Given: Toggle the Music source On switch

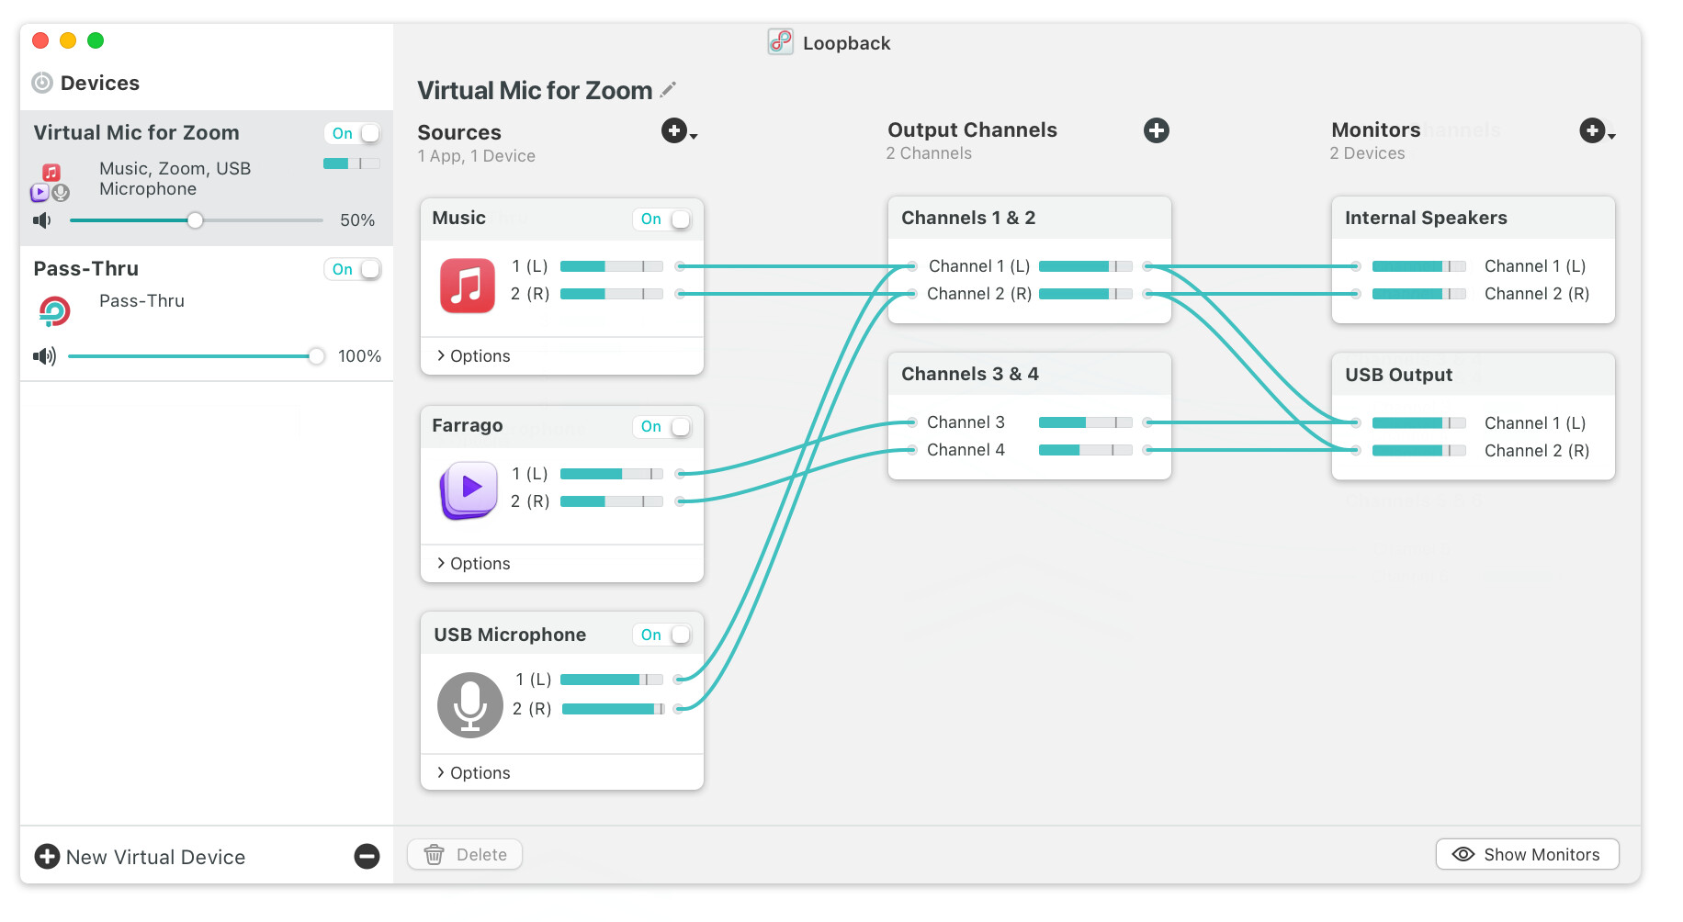Looking at the screenshot, I should click(x=662, y=219).
